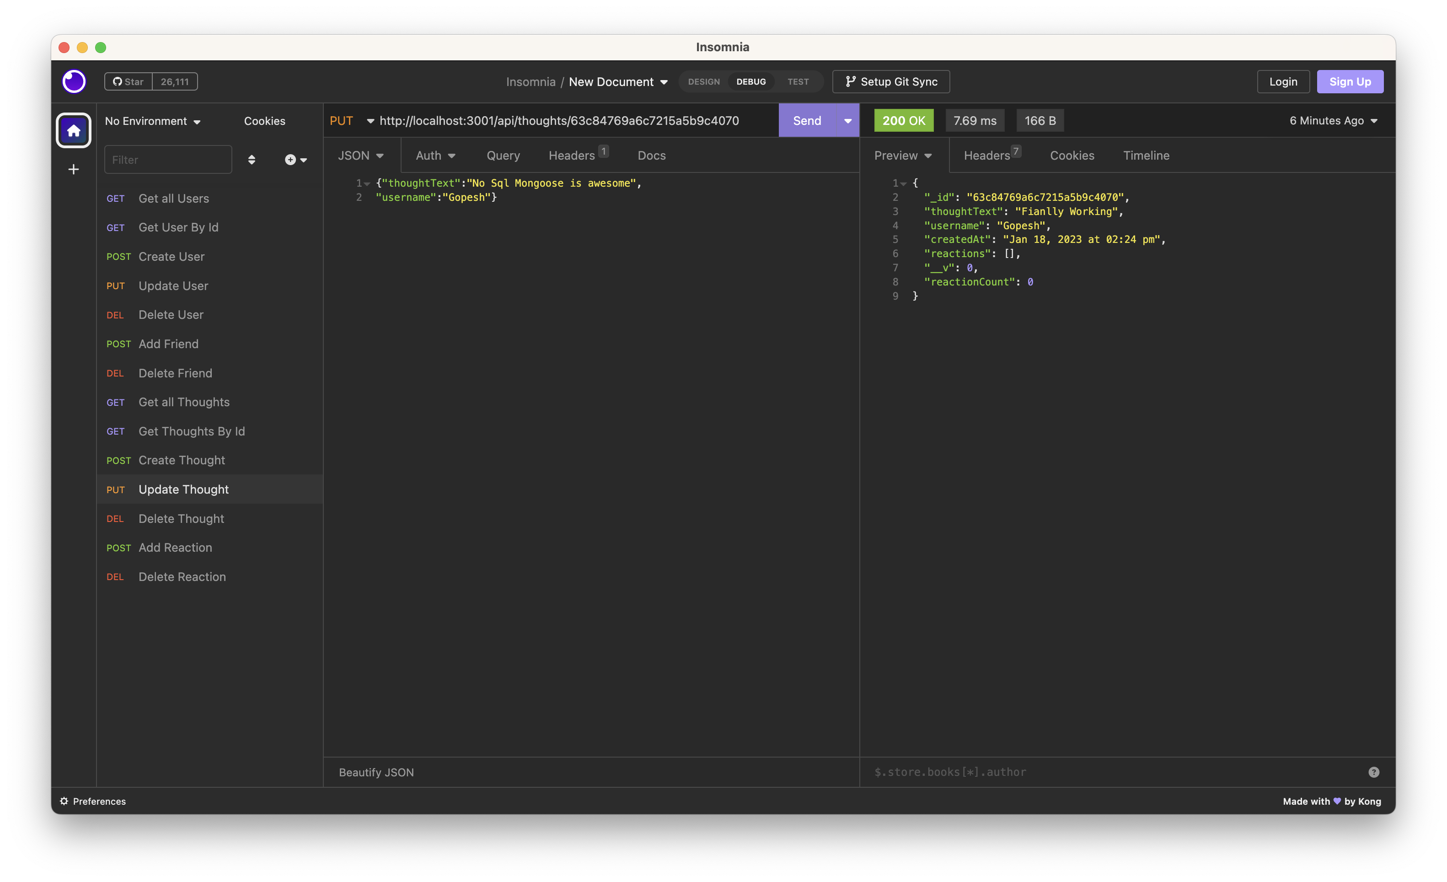The width and height of the screenshot is (1447, 882).
Task: Switch to DESIGN mode
Action: click(x=703, y=82)
